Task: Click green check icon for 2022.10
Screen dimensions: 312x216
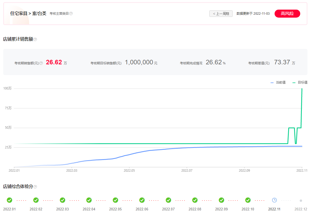Action: click(x=248, y=200)
